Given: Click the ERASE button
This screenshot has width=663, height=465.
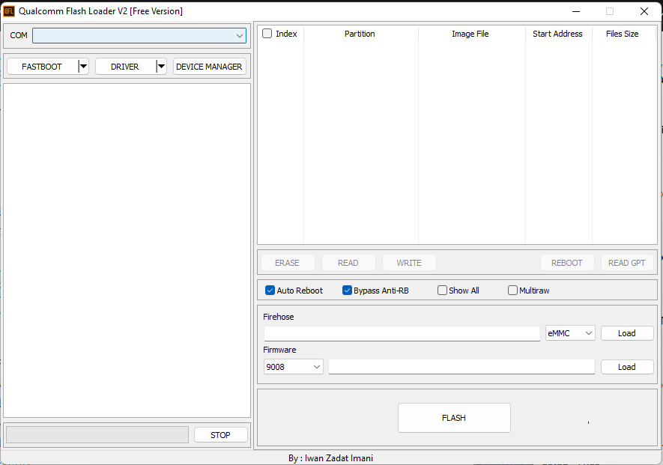Looking at the screenshot, I should click(287, 262).
